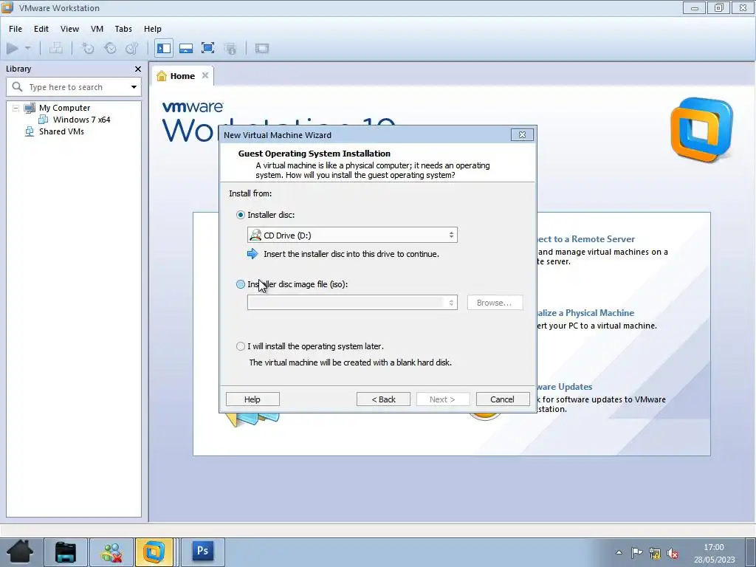Click the Browse... button
756x567 pixels.
pyautogui.click(x=495, y=303)
